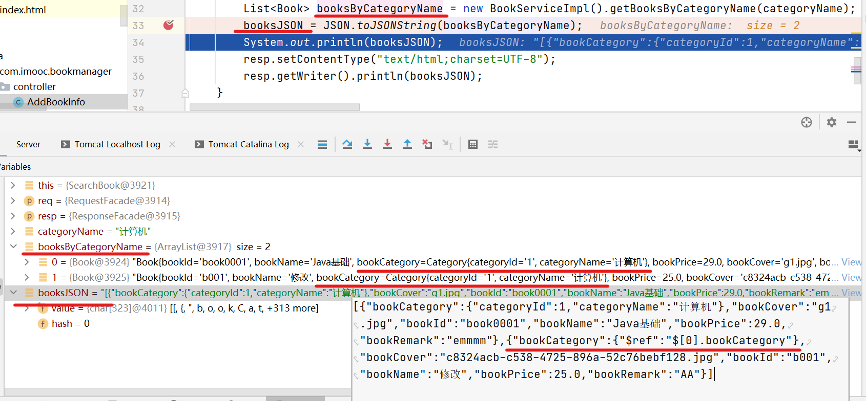Viewport: 866px width, 401px height.
Task: Expand the 'resp' variable node
Action: [x=13, y=216]
